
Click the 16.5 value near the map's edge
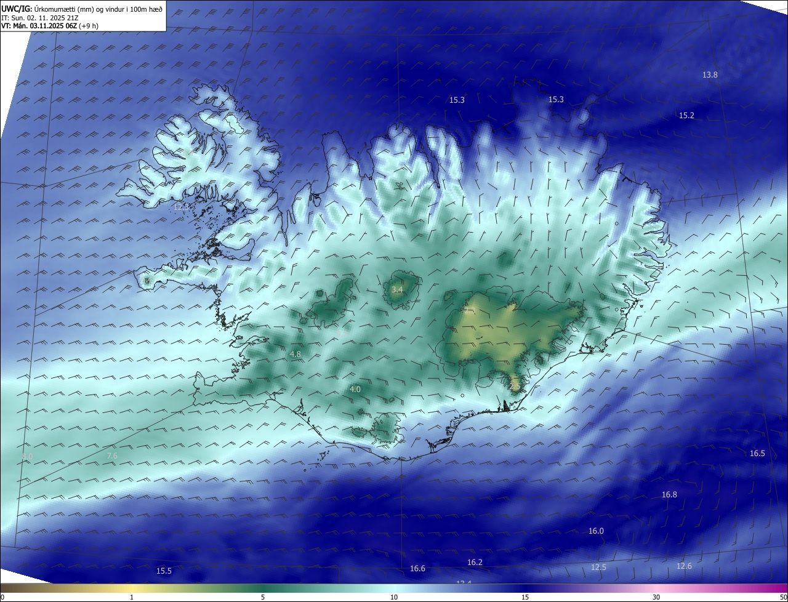click(x=757, y=453)
